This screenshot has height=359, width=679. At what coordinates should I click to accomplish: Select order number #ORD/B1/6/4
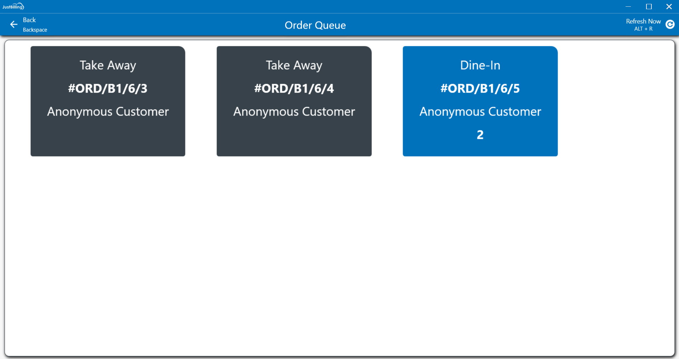point(294,88)
